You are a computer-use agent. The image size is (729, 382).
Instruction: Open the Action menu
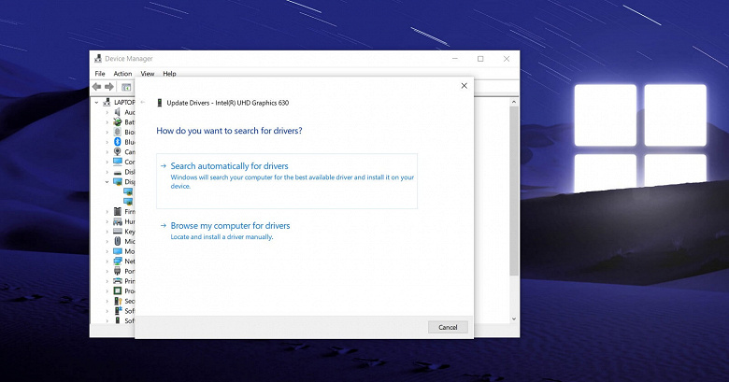122,74
